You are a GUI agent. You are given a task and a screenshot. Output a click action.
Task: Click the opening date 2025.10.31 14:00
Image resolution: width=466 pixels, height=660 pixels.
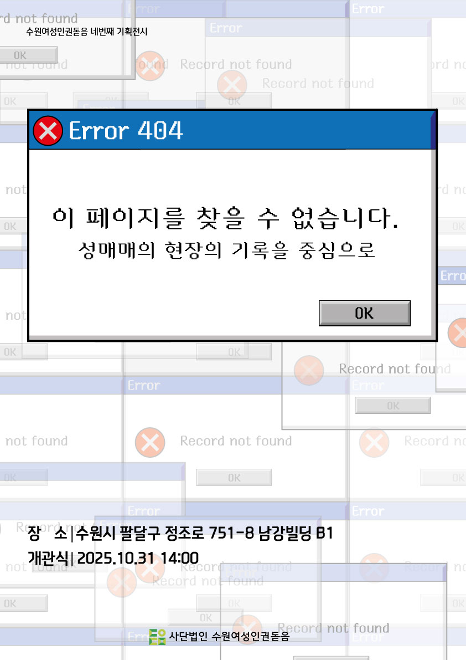(x=138, y=558)
